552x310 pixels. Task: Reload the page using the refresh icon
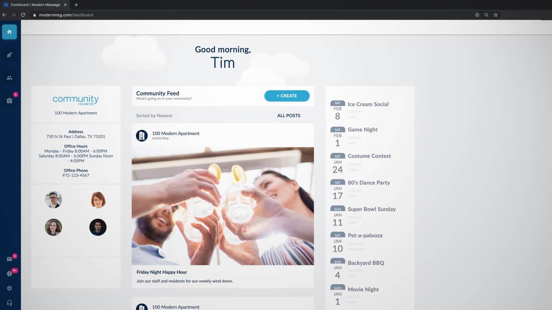pyautogui.click(x=23, y=15)
